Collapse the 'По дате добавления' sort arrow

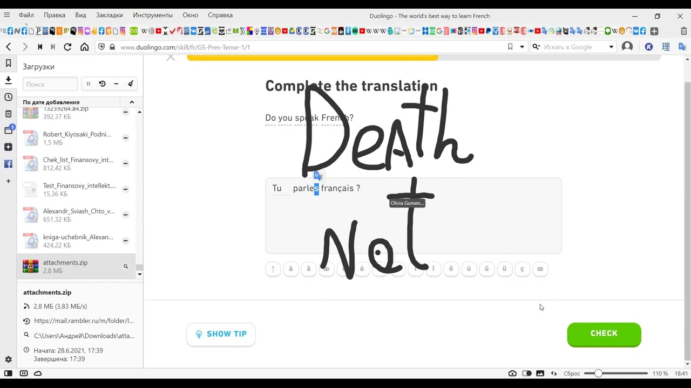click(x=131, y=102)
